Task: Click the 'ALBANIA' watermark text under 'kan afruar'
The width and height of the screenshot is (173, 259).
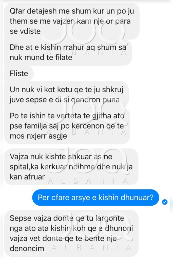Action: click(x=88, y=181)
